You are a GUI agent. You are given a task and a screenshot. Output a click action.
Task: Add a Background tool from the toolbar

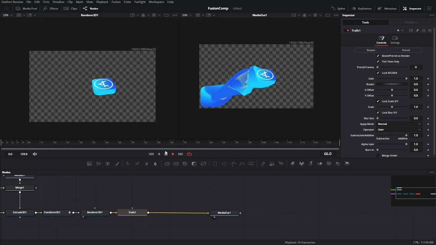click(89, 164)
